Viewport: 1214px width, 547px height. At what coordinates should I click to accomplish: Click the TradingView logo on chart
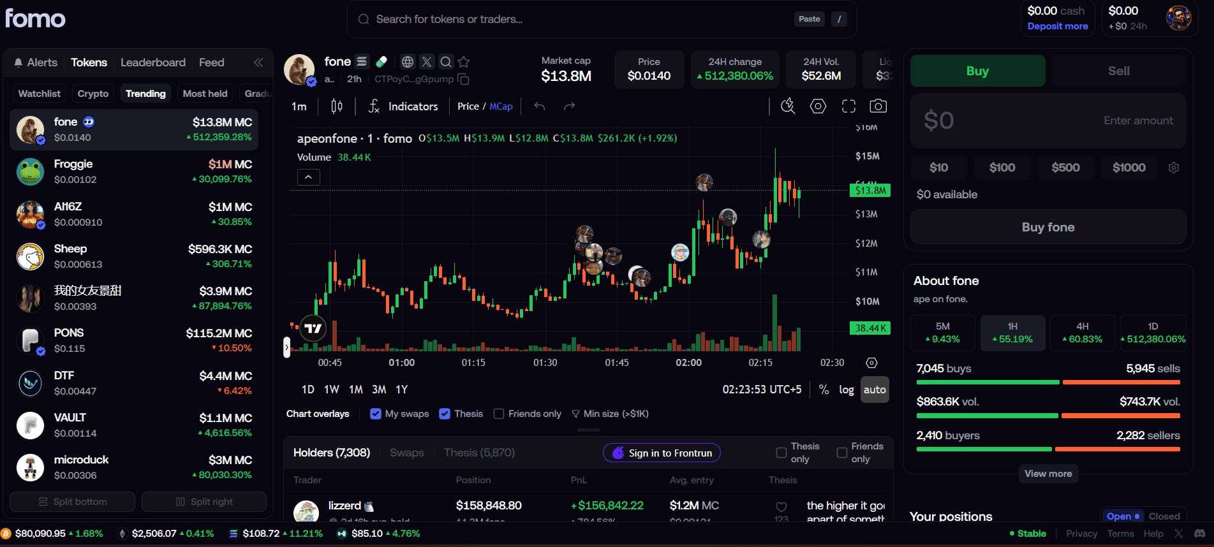(313, 328)
